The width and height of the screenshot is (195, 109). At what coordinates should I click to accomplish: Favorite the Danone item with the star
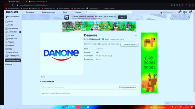pos(41,77)
